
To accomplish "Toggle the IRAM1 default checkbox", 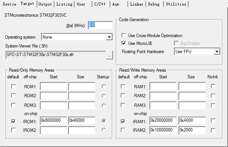I will pos(123,121).
